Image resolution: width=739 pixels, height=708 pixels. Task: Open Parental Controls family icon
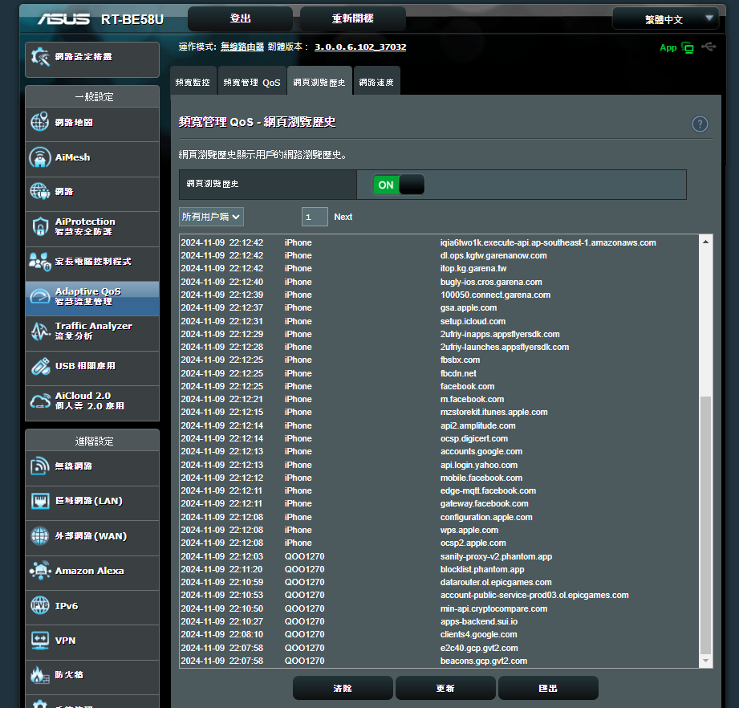pyautogui.click(x=39, y=262)
